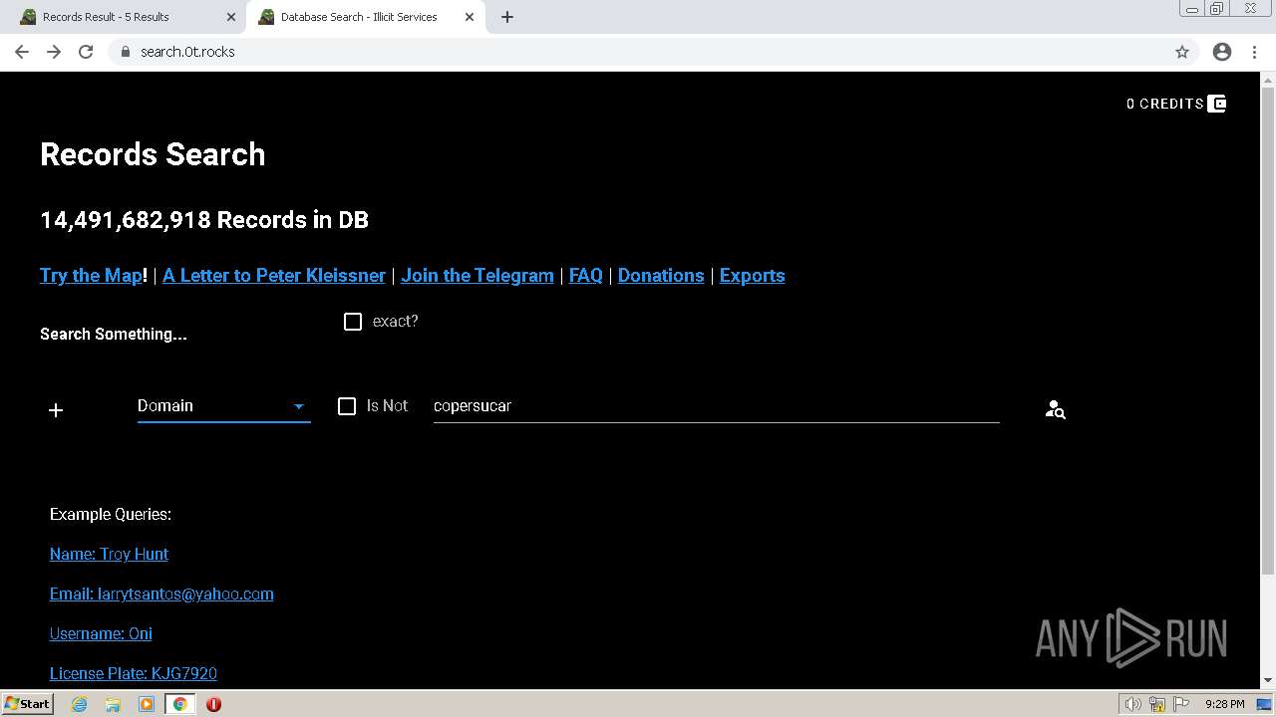The width and height of the screenshot is (1276, 717).
Task: Open Windows Explorer folder in taskbar
Action: point(113,704)
